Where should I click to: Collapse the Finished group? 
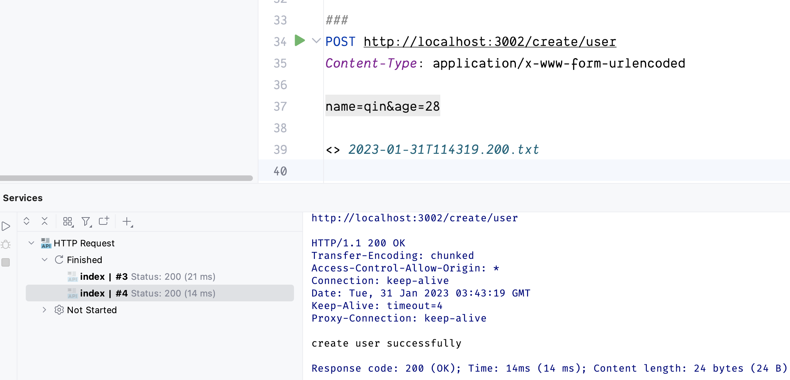click(x=45, y=260)
